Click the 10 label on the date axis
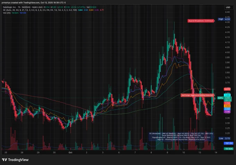The width and height of the screenshot is (236, 165). pos(184,152)
